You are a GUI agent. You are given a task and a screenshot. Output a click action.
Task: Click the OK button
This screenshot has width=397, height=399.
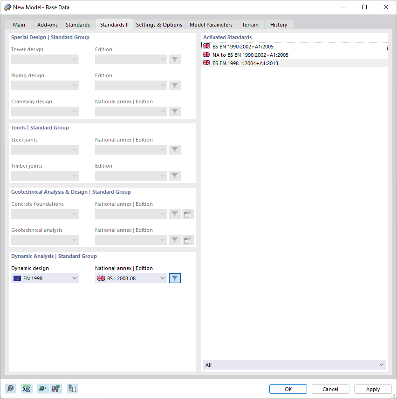tap(288, 389)
